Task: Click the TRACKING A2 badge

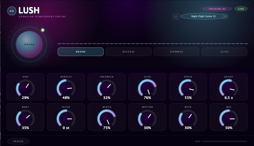Action: point(217,9)
